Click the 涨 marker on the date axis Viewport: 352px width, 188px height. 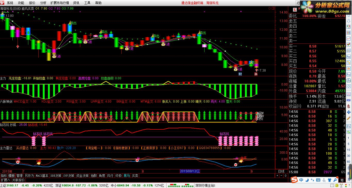[x=256, y=74]
